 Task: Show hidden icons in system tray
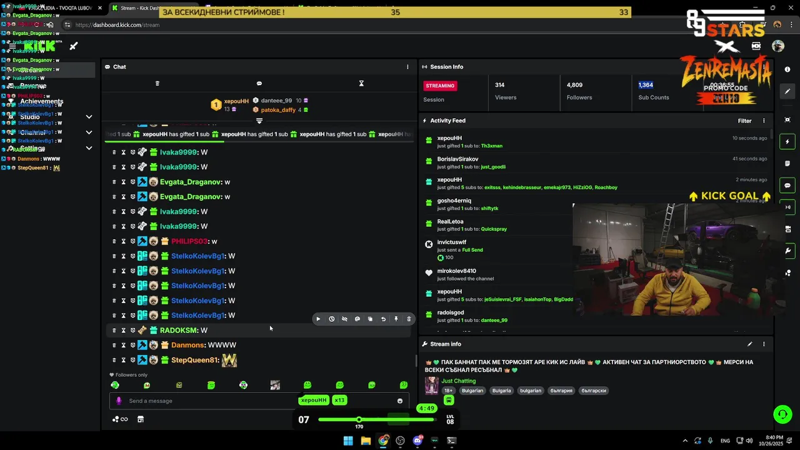point(685,441)
